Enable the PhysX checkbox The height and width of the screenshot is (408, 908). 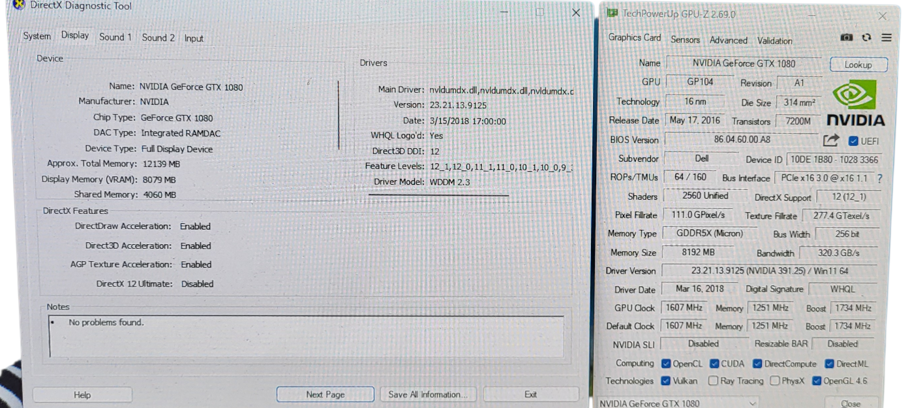[x=775, y=381]
